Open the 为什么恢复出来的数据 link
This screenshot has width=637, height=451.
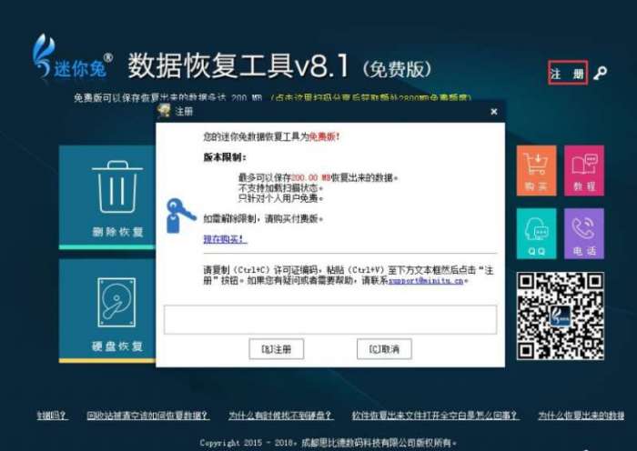pos(581,416)
